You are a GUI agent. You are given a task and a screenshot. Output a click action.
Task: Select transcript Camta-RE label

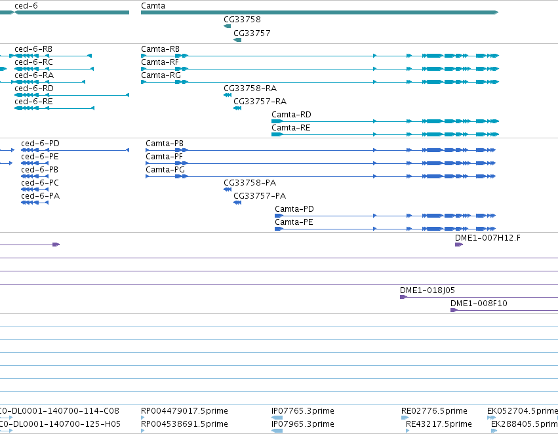[x=291, y=128]
